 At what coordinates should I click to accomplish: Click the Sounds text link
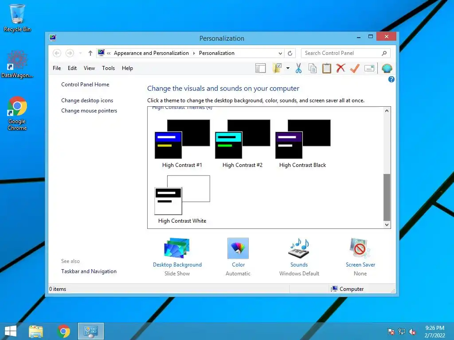click(299, 265)
